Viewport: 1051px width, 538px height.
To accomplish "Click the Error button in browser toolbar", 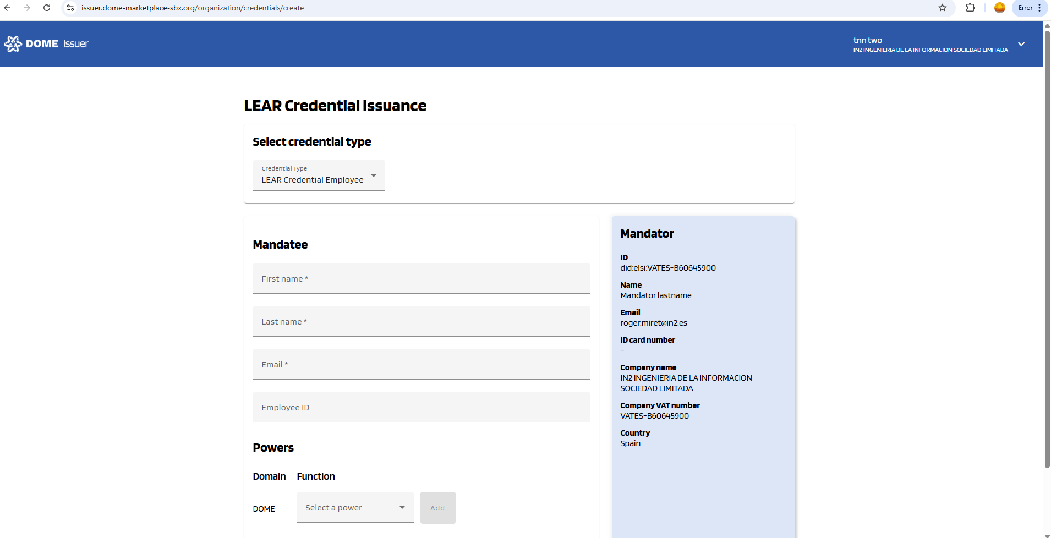I will (x=1029, y=8).
